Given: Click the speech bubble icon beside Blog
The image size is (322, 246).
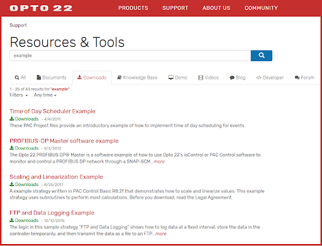Looking at the screenshot, I should [x=232, y=78].
